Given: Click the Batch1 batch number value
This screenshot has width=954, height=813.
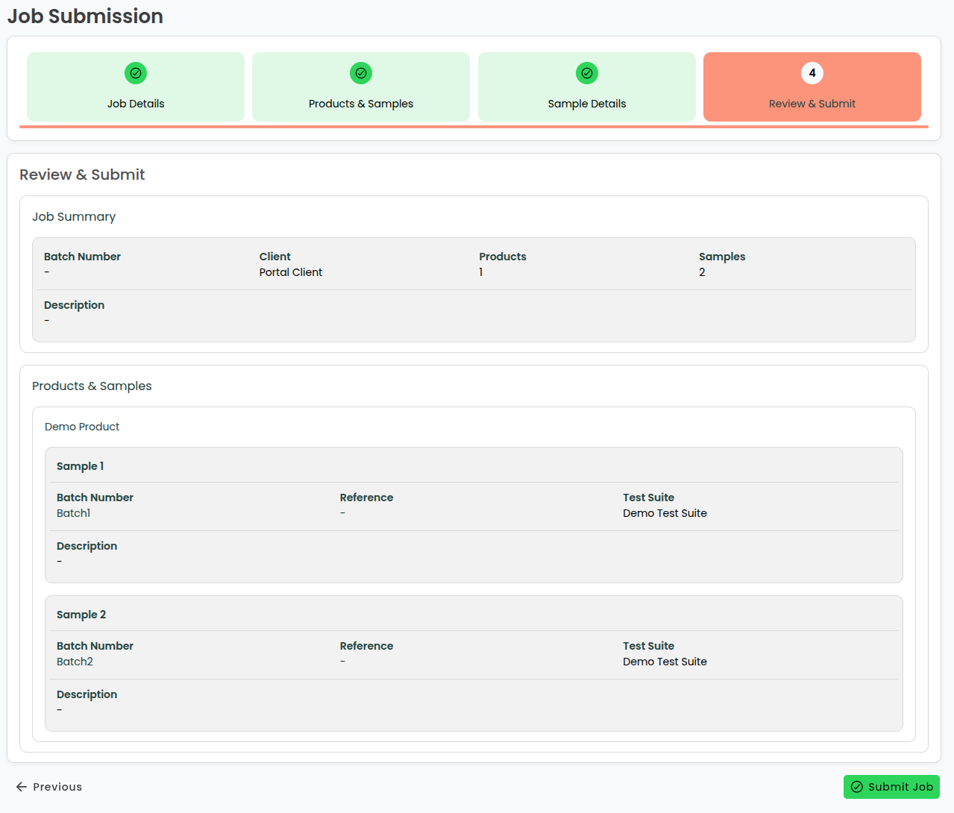Looking at the screenshot, I should tap(74, 513).
